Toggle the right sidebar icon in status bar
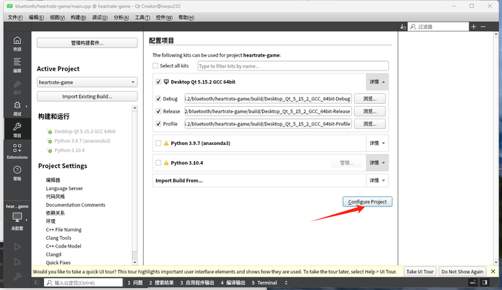 [485, 282]
